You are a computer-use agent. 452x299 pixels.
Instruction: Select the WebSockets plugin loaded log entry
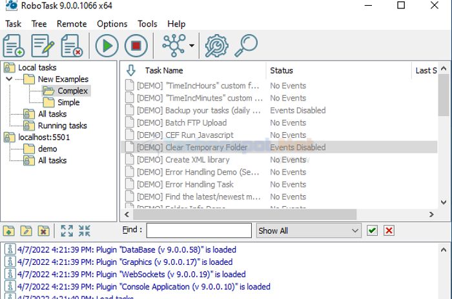coord(132,275)
